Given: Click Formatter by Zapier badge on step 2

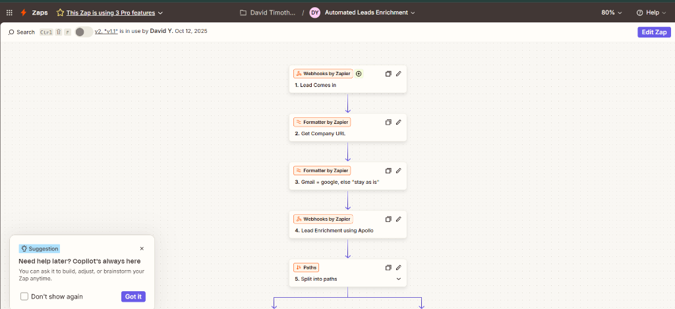Looking at the screenshot, I should coord(322,123).
